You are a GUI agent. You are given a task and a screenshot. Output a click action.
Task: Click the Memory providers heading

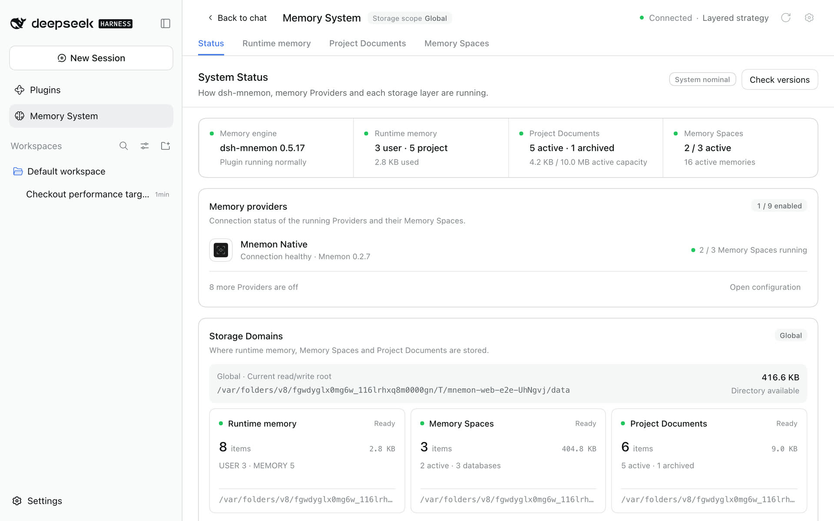click(x=248, y=207)
